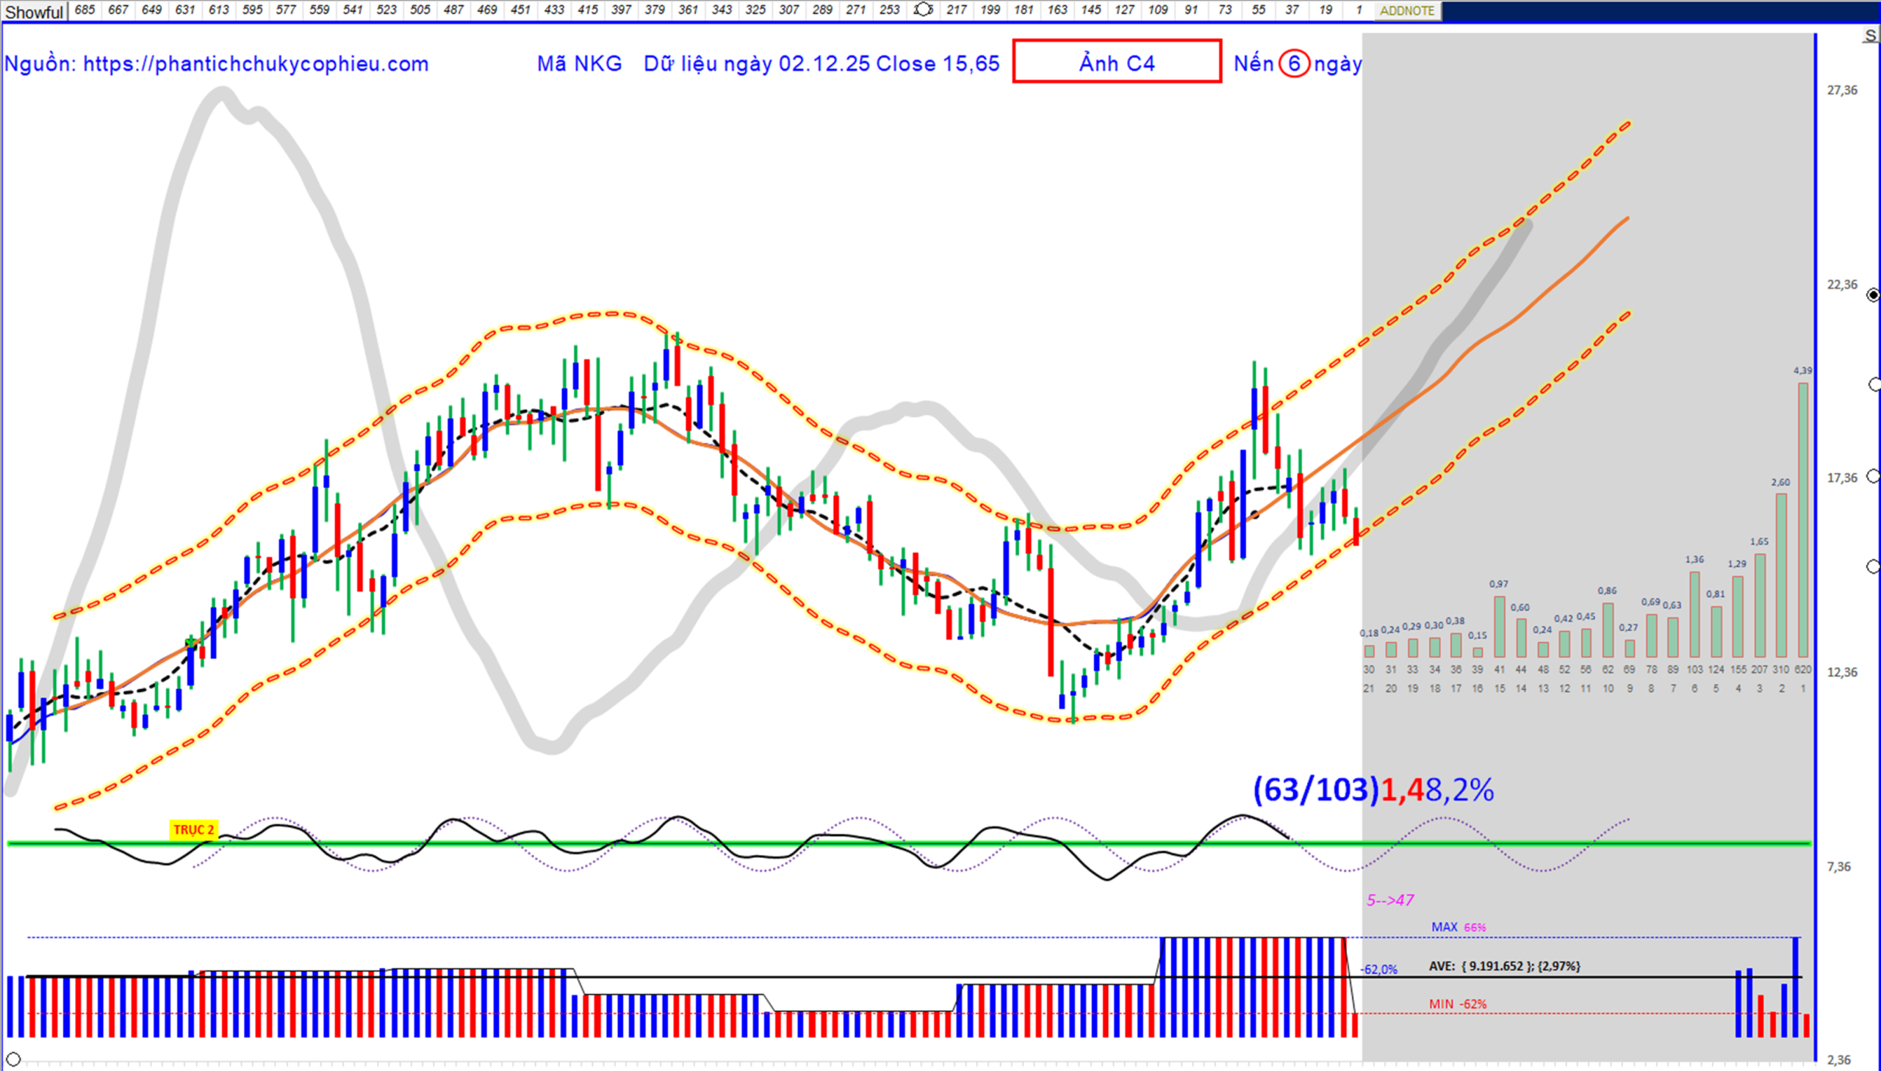
Task: Click the magenta 5-->47 label
Action: tap(1389, 900)
